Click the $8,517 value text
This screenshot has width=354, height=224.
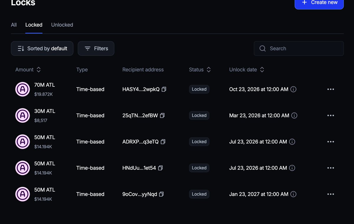[41, 120]
